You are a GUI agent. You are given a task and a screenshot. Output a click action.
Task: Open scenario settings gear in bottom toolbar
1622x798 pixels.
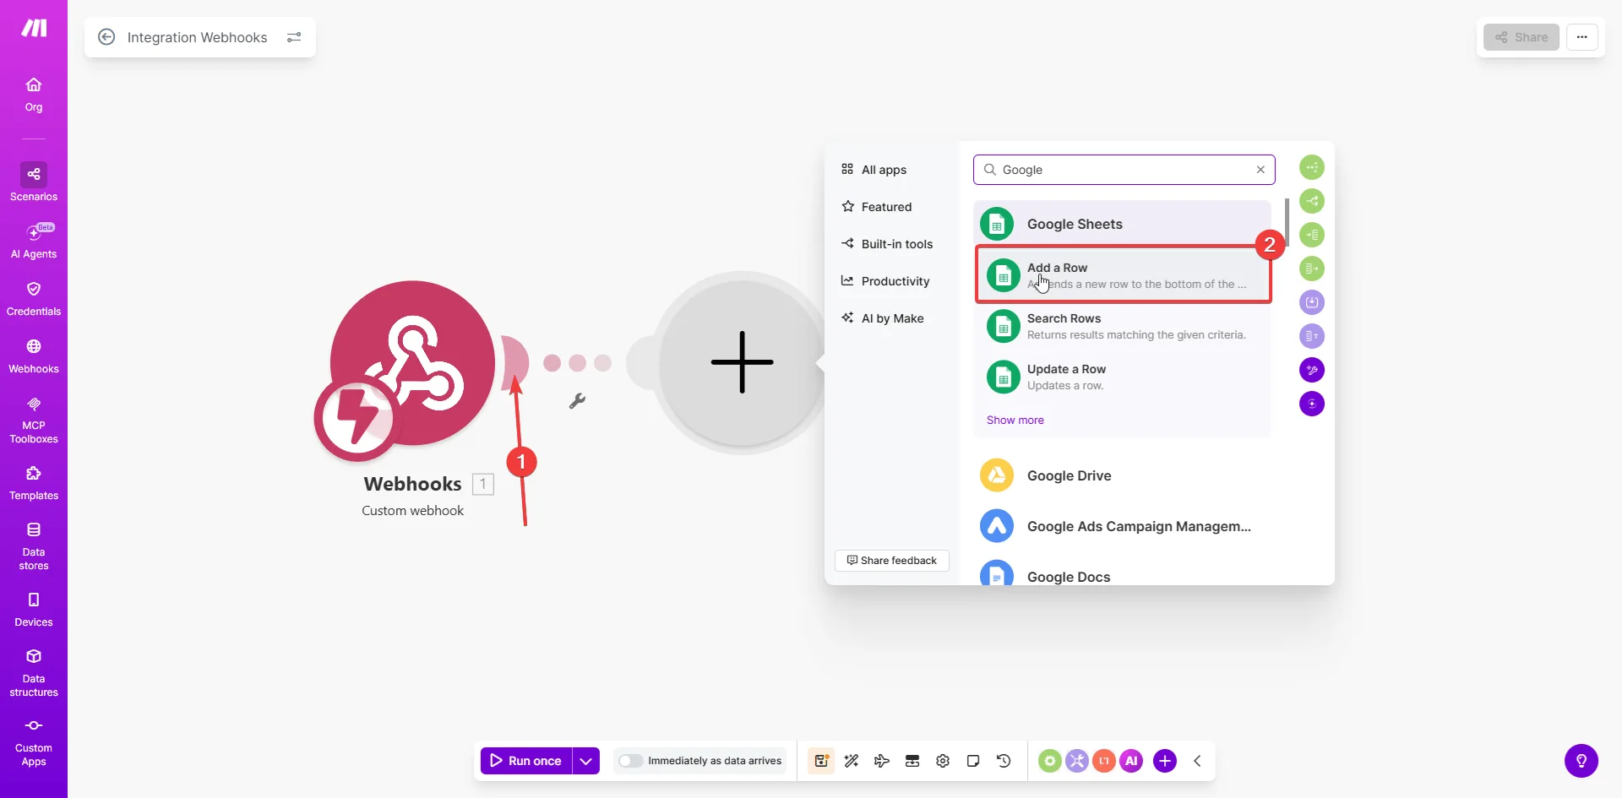(943, 761)
